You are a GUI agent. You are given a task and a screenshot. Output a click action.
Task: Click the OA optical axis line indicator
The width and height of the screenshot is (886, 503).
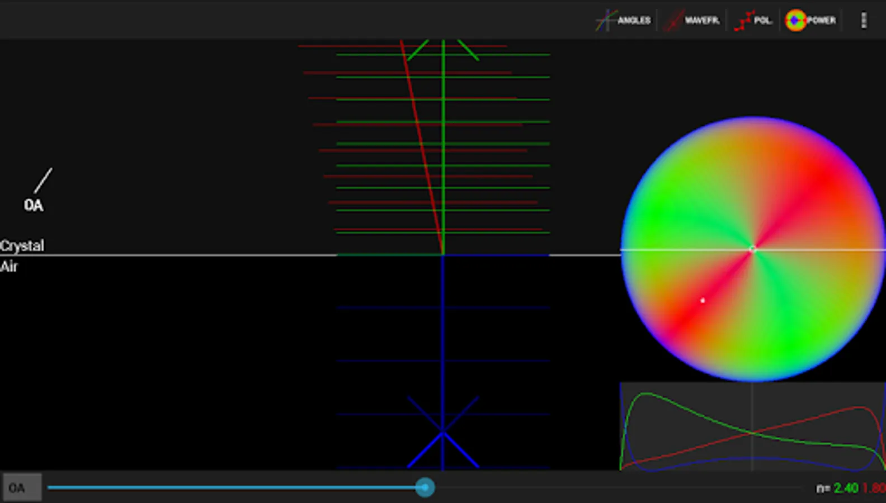coord(43,181)
